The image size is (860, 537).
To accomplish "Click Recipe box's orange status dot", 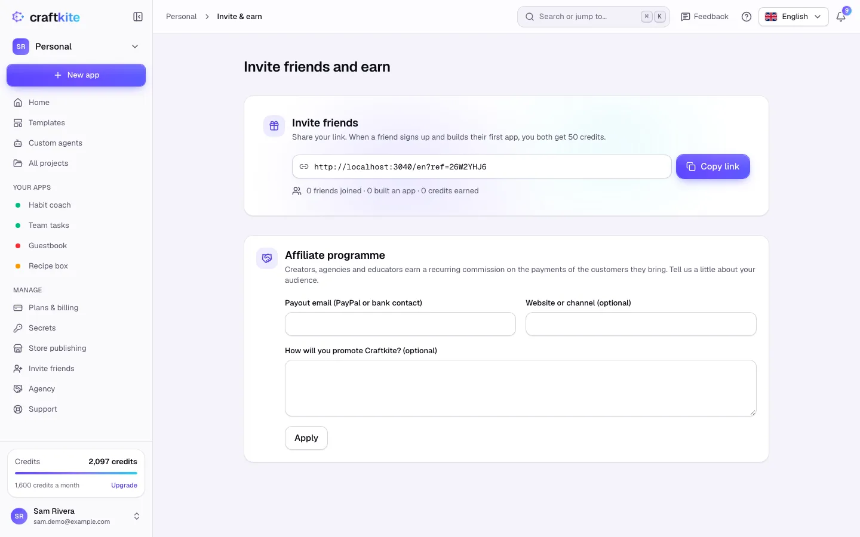I will (18, 266).
